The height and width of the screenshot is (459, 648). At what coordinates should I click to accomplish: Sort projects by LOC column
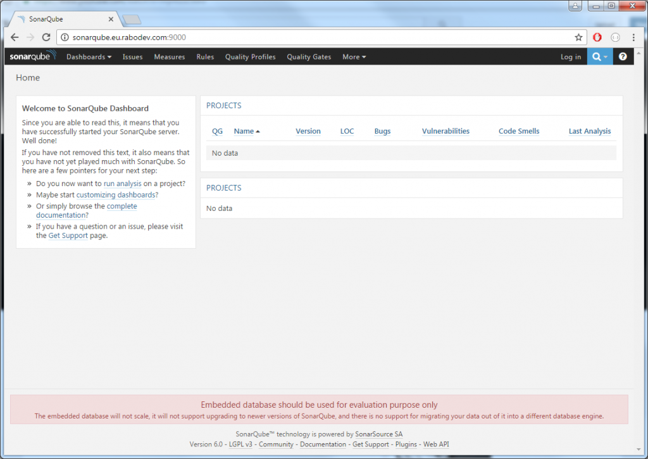[347, 131]
